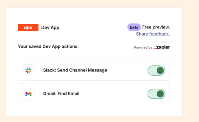
Task: Click the orange dev logo badge
Action: tap(28, 28)
